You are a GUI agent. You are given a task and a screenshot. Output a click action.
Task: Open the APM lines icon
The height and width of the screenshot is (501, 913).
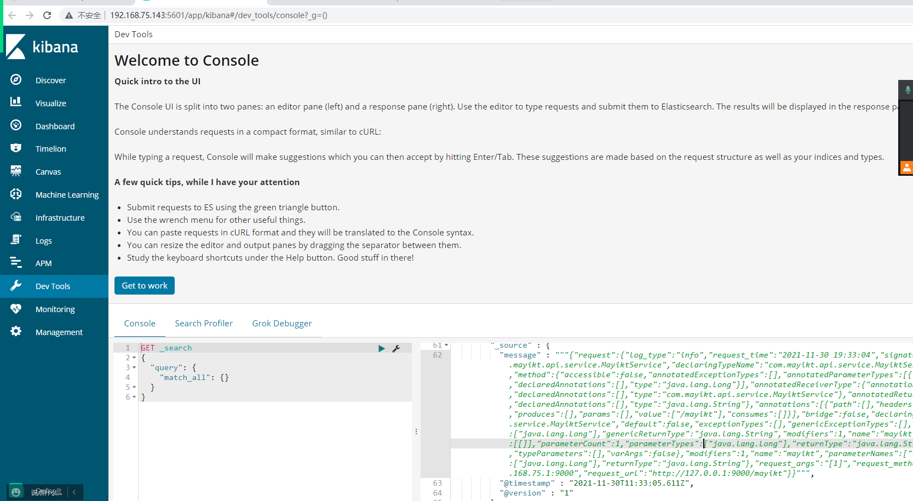click(16, 263)
